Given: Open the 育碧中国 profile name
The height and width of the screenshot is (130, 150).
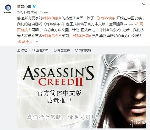Looking at the screenshot, I should tap(24, 6).
